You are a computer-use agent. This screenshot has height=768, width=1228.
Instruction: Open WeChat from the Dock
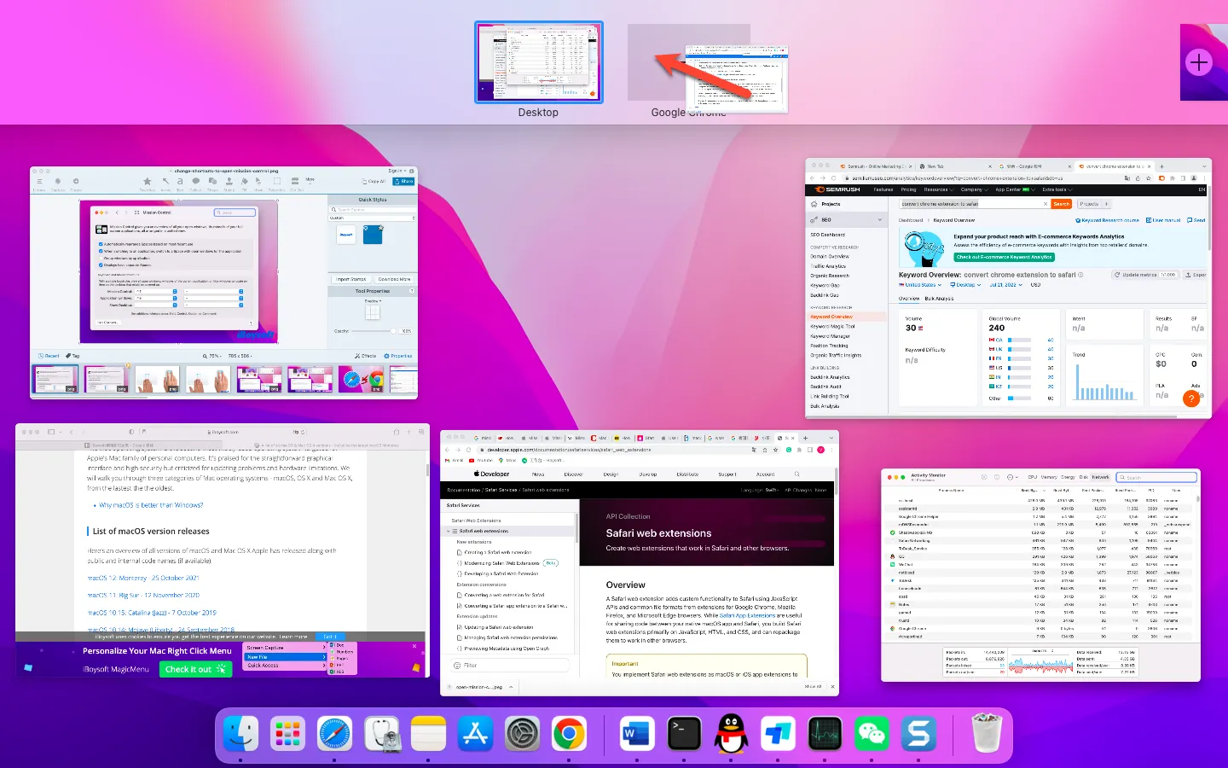[x=872, y=734]
